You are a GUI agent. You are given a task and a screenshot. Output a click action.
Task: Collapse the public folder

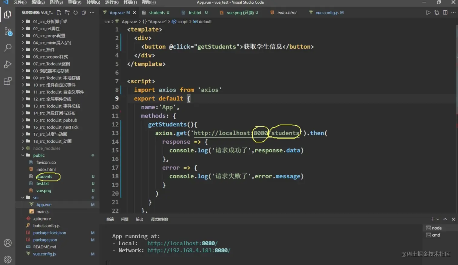(58, 155)
